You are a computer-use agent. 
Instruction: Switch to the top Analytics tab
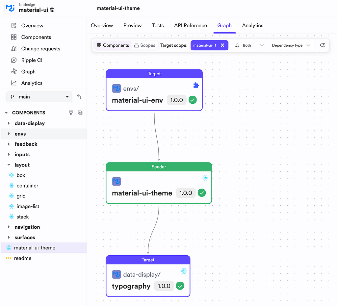pos(252,26)
